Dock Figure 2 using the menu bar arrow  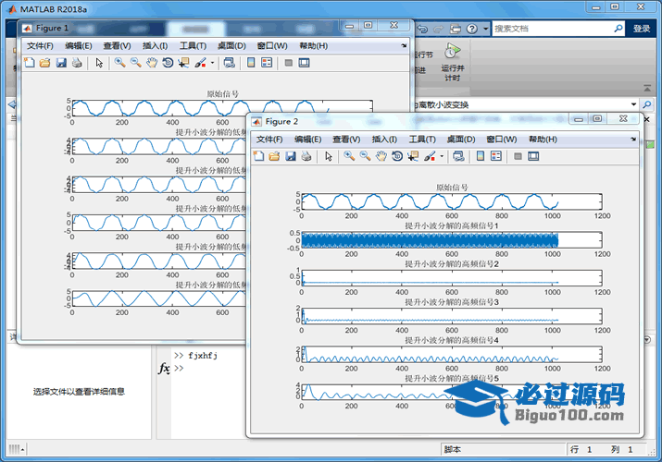tap(633, 139)
